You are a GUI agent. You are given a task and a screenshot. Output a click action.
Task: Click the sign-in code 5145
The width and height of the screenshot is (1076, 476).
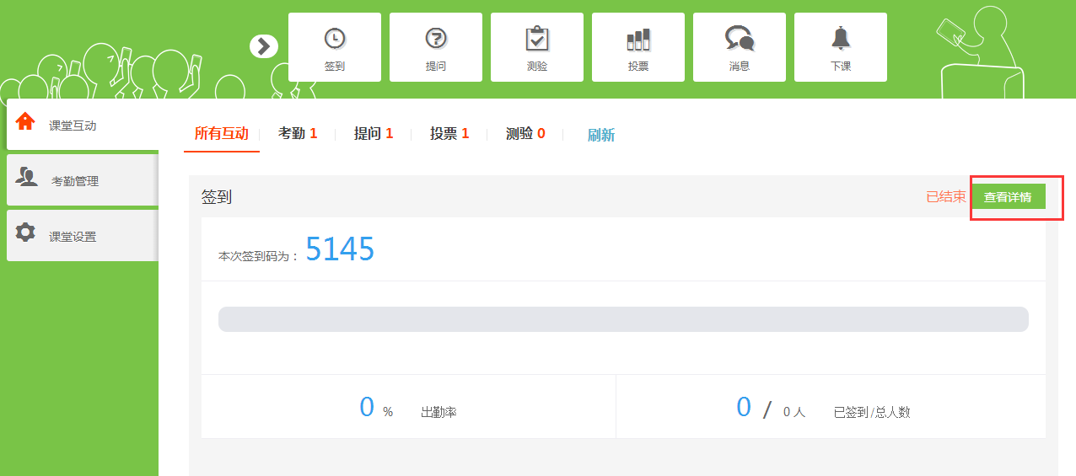tap(340, 249)
